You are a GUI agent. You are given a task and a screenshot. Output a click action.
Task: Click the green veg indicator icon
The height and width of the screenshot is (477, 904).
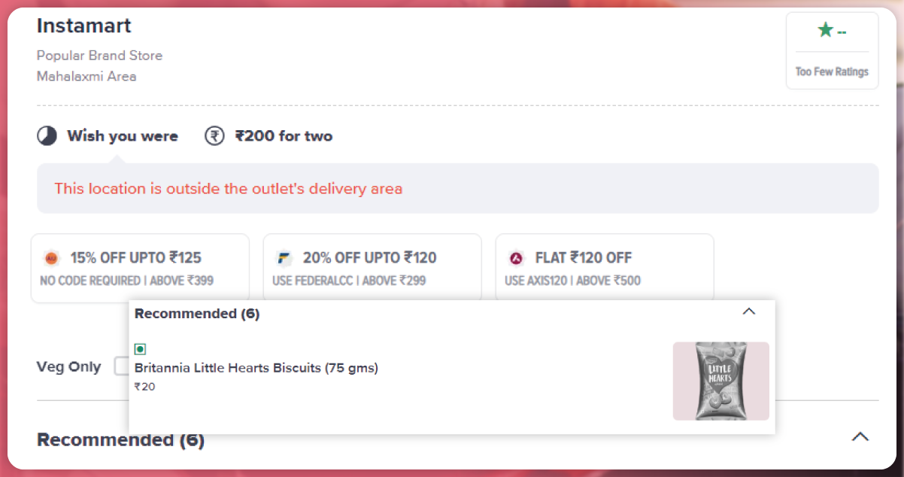pos(140,349)
